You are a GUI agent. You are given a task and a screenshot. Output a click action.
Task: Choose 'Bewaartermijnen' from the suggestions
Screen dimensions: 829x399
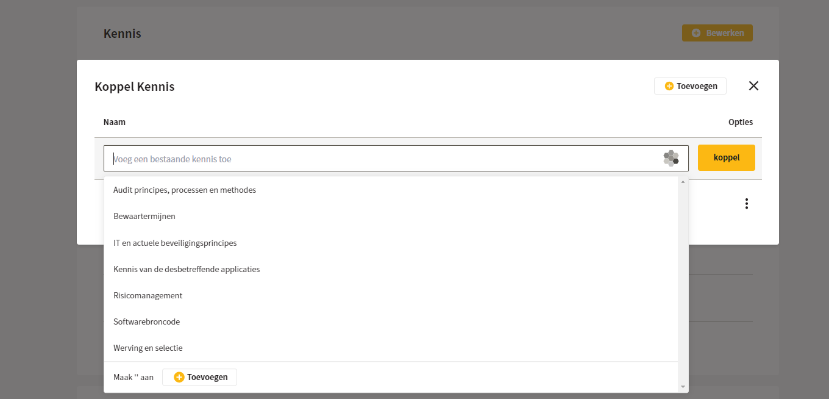click(x=391, y=216)
